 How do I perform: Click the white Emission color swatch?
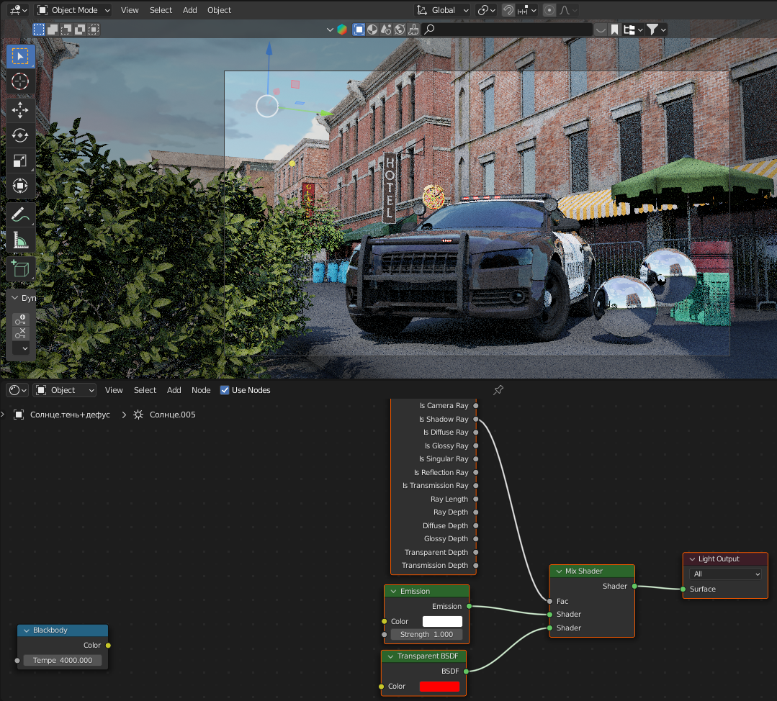pyautogui.click(x=442, y=622)
